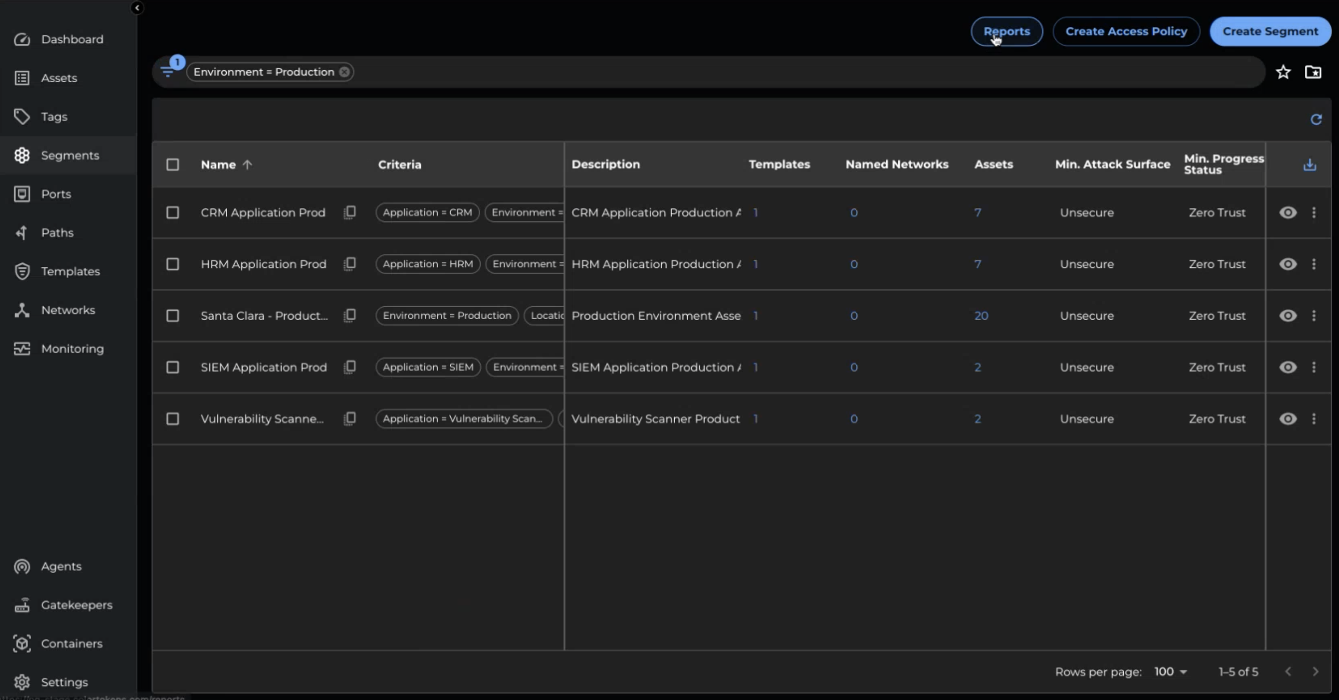
Task: Remove the Environment = Production filter chip
Action: coord(344,72)
